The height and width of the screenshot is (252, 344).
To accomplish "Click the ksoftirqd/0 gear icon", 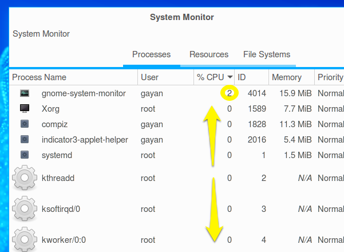I will (x=25, y=208).
